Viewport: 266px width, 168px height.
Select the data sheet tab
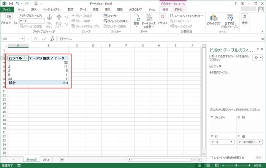pyautogui.click(x=46, y=160)
